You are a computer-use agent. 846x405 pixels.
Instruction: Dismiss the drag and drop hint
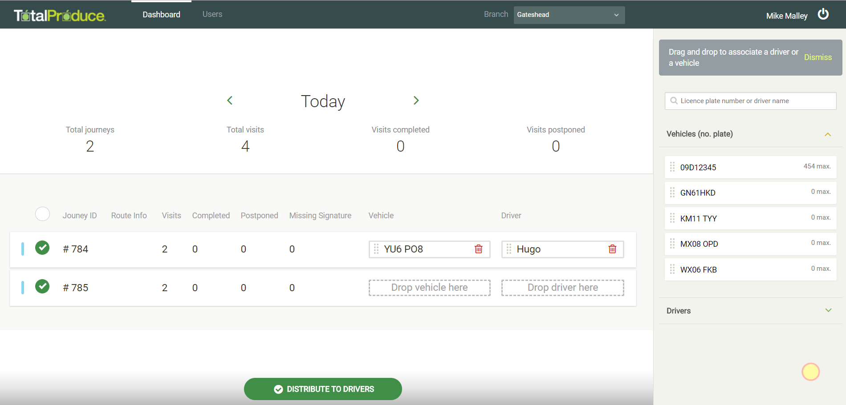point(818,57)
